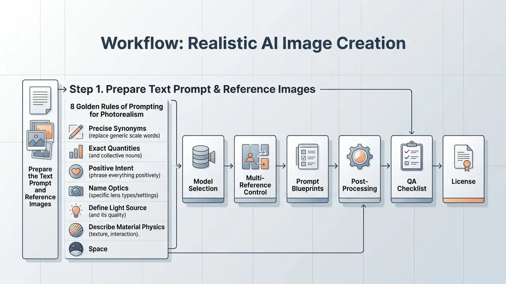Click the camera icon beside Name Optics

[76, 191]
